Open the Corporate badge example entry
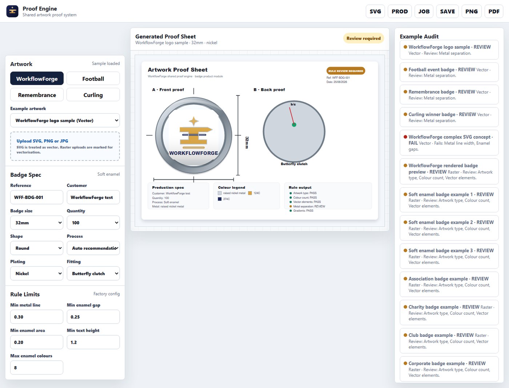Screen dimensions: 509x388 pyautogui.click(x=449, y=369)
